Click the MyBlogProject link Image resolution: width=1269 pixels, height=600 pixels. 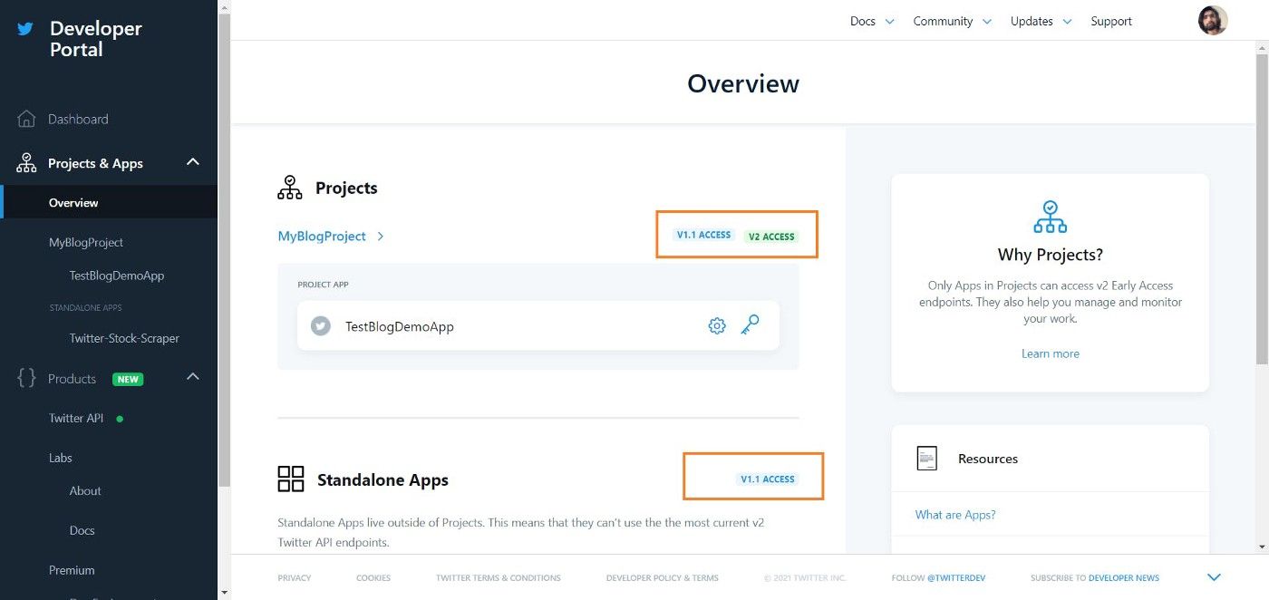point(322,236)
